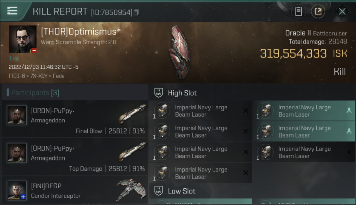Click the person icon on second dropped laser
The width and height of the screenshot is (356, 205).
(x=349, y=131)
